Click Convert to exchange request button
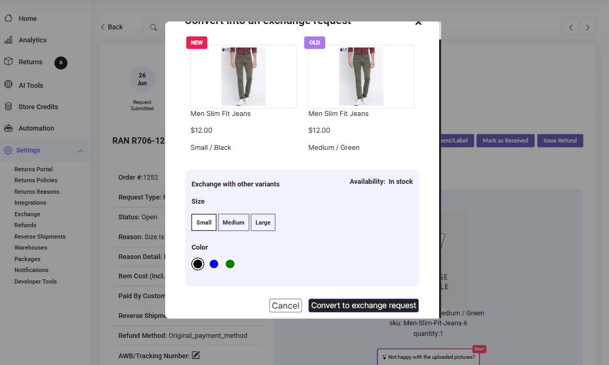609x365 pixels. coord(363,305)
